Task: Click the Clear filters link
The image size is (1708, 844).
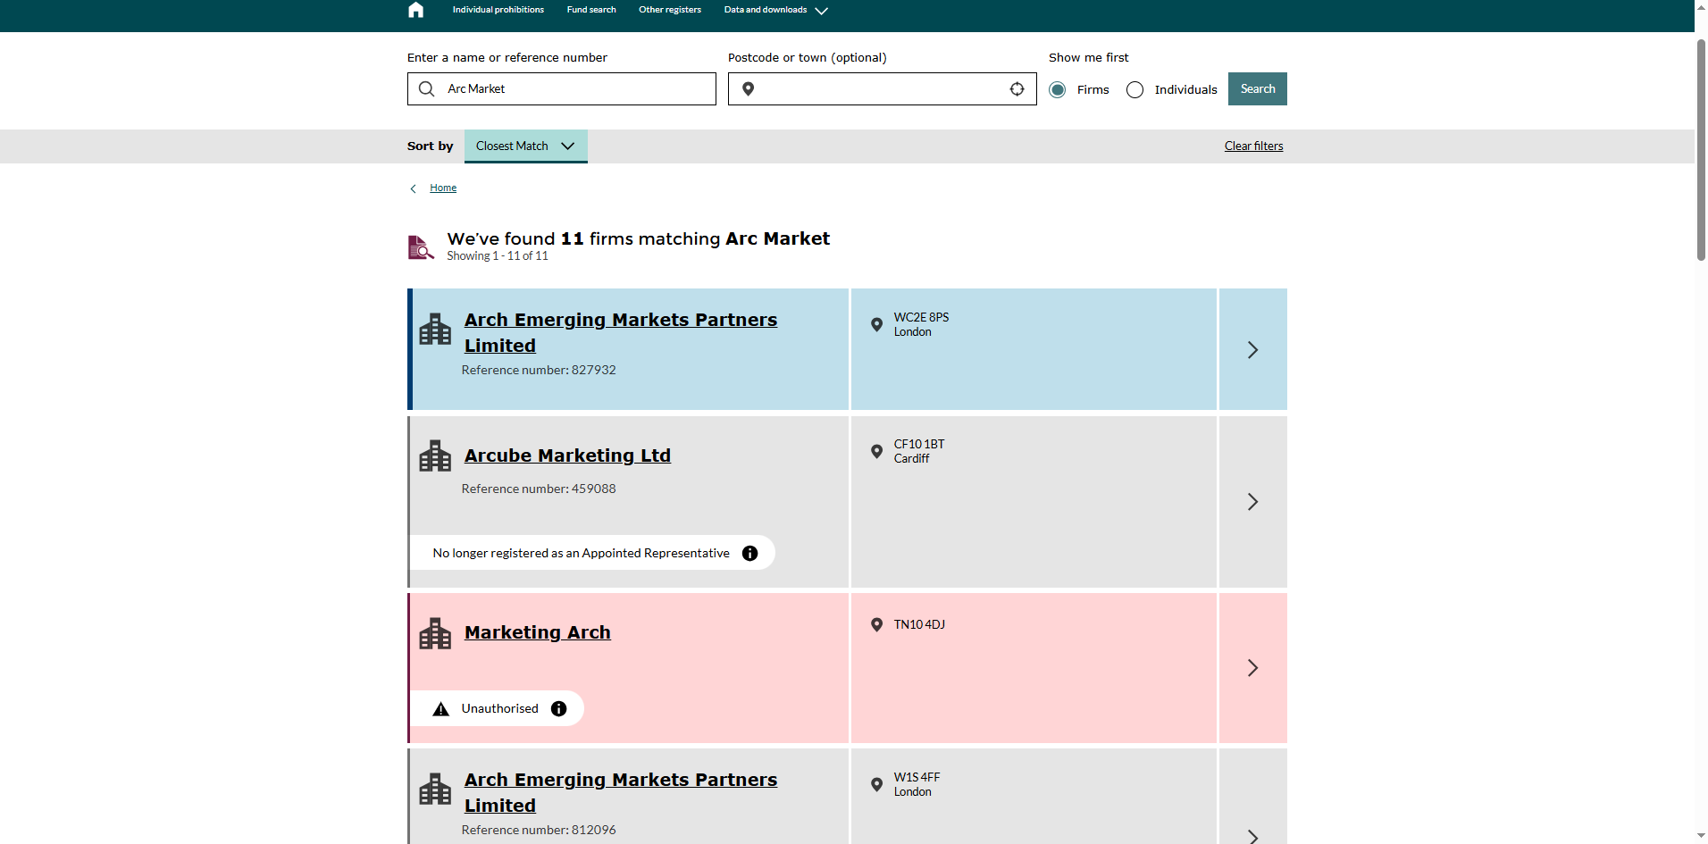Action: click(x=1253, y=146)
